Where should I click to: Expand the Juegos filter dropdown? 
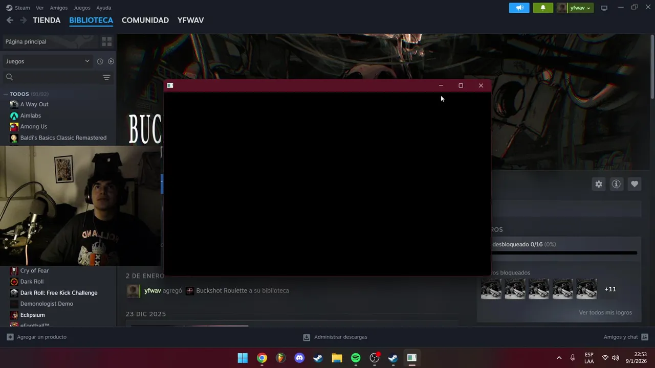pyautogui.click(x=48, y=61)
